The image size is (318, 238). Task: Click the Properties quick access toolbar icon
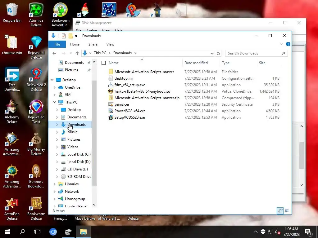tap(64, 36)
